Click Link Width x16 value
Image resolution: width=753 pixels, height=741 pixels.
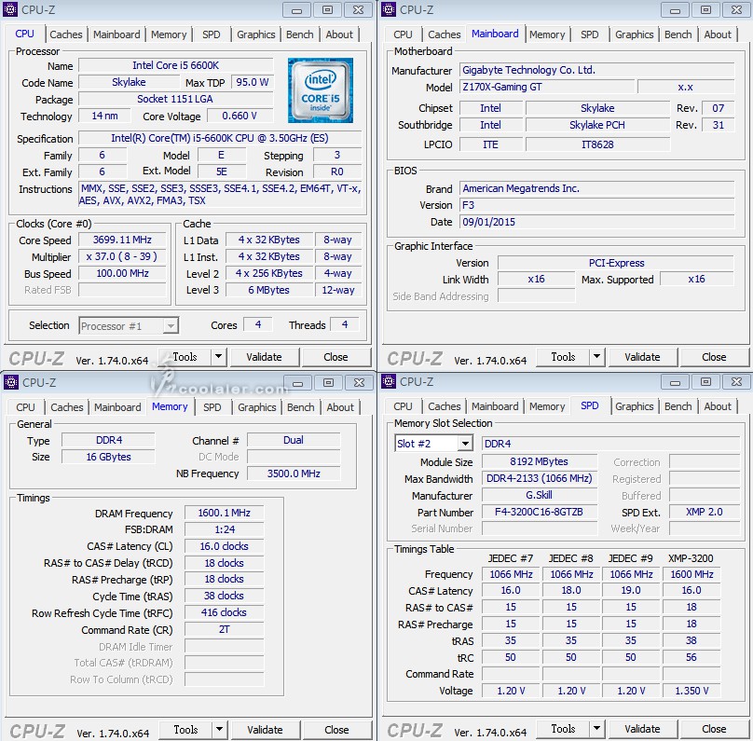click(537, 279)
